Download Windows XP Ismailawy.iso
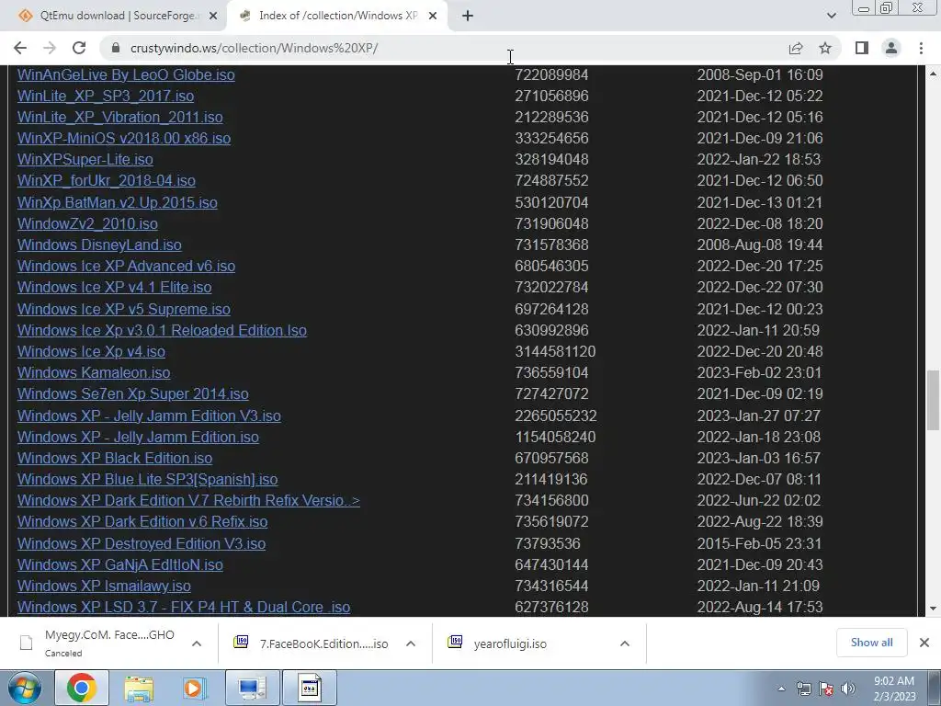The image size is (941, 706). [104, 586]
